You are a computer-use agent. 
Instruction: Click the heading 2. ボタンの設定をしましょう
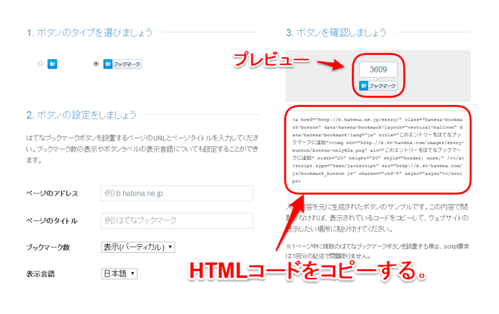coord(82,115)
